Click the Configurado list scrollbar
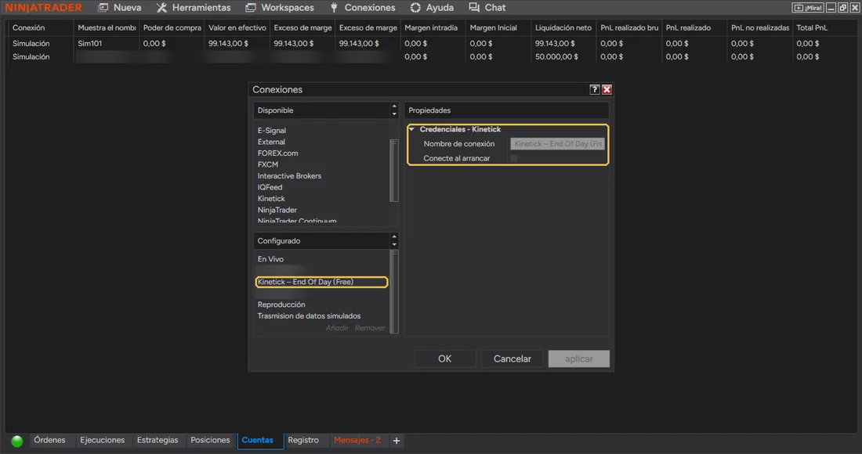Screen dimensions: 862x454 point(393,291)
